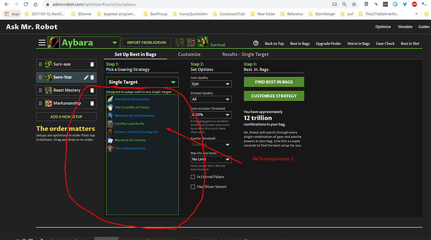Go to Best in Bags section
This screenshot has width=431, height=240.
click(300, 44)
